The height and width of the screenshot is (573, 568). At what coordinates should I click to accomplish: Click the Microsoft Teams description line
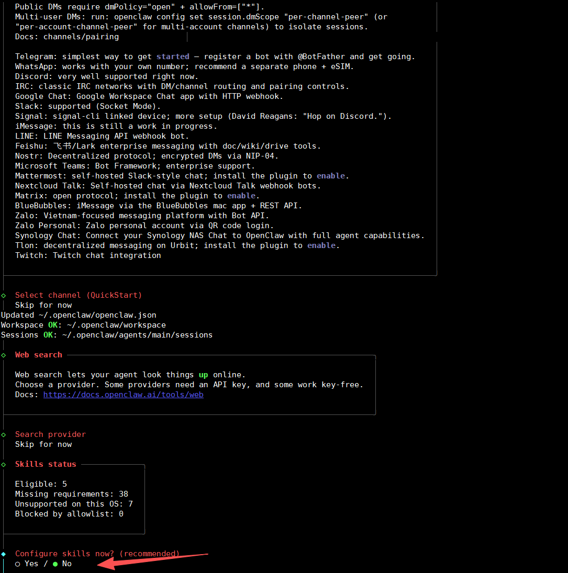(135, 166)
